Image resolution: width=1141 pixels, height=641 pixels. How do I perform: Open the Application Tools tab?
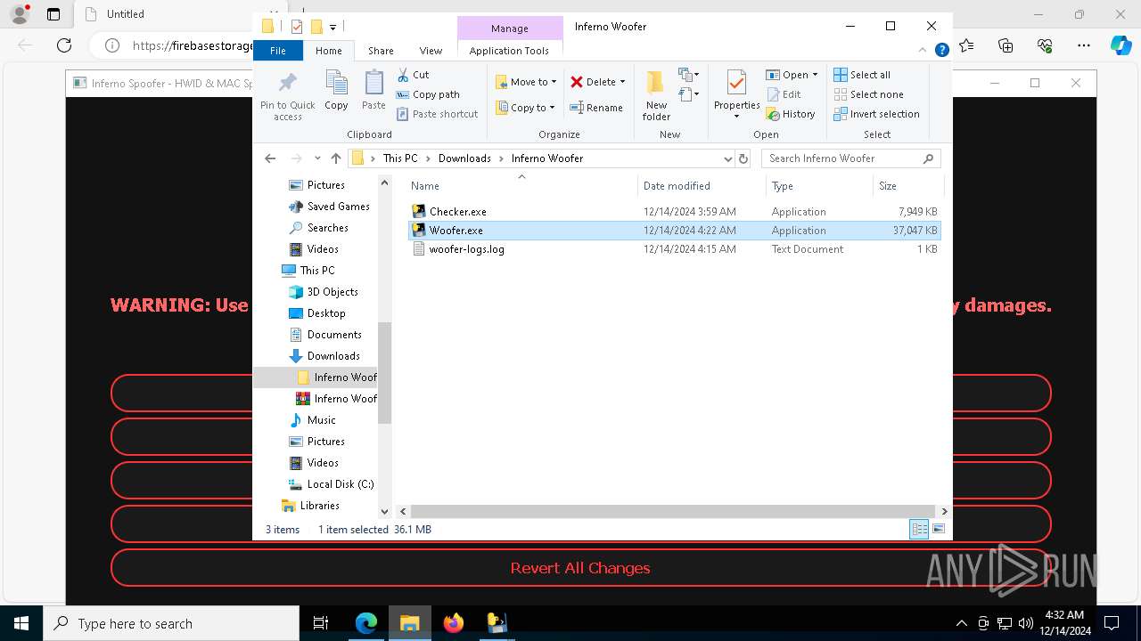[x=509, y=51]
